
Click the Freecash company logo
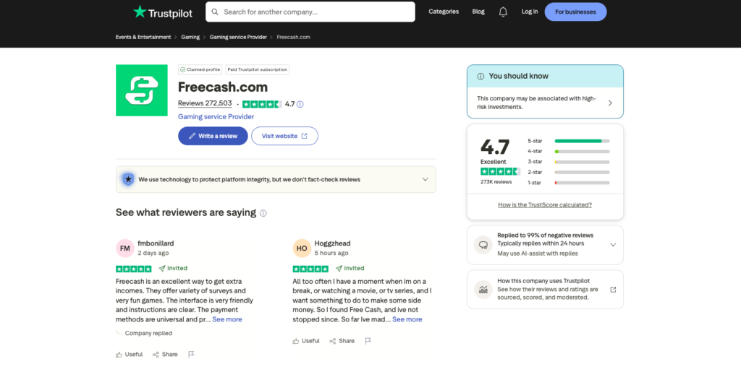(142, 90)
